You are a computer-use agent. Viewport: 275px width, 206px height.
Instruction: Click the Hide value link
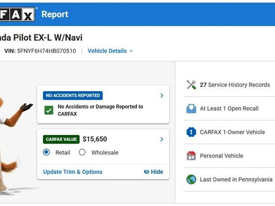pyautogui.click(x=153, y=172)
